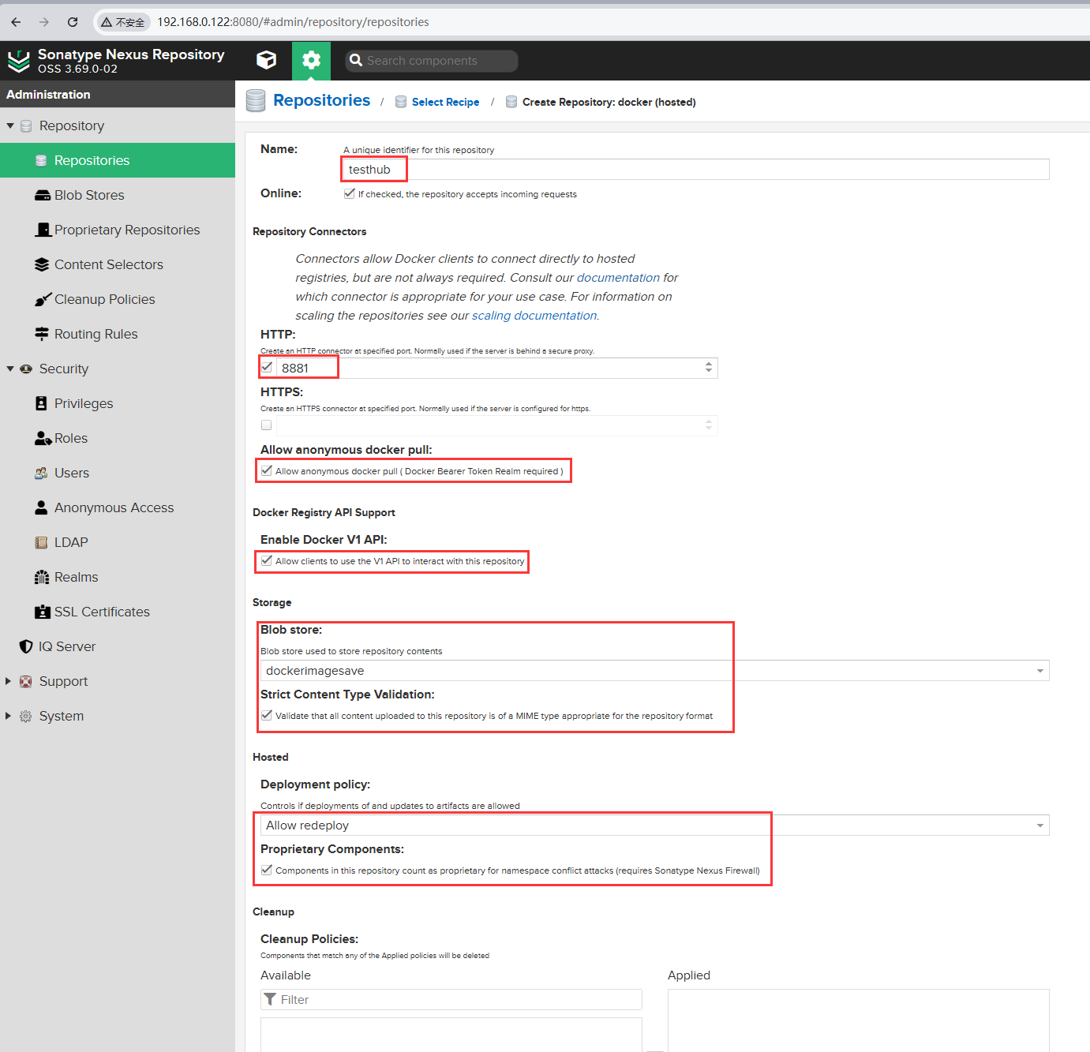
Task: Click the cleanup policies Filter field
Action: (451, 999)
